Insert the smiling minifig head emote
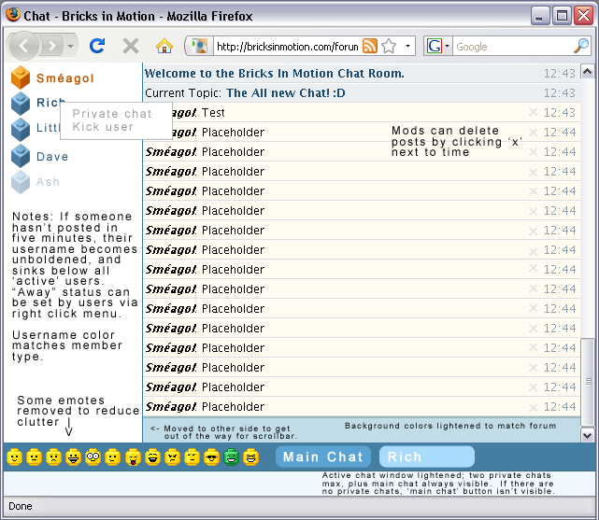Image resolution: width=599 pixels, height=520 pixels. [15, 457]
